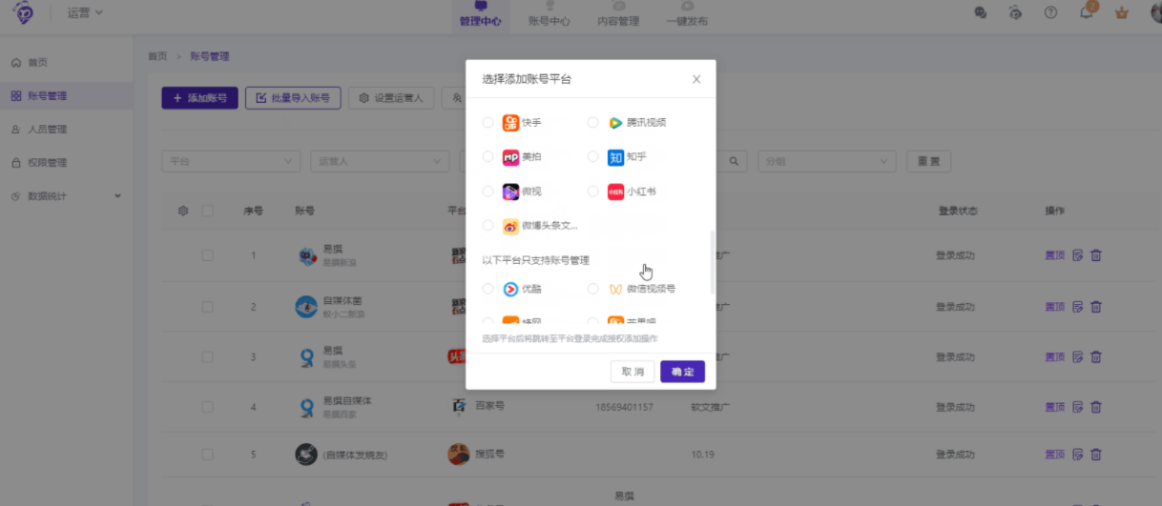
Task: Click the 腾讯视频 platform logo
Action: [615, 122]
